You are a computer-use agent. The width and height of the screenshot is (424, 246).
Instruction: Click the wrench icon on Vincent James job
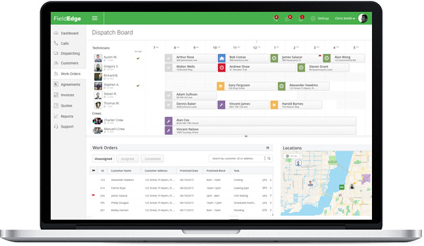[221, 105]
